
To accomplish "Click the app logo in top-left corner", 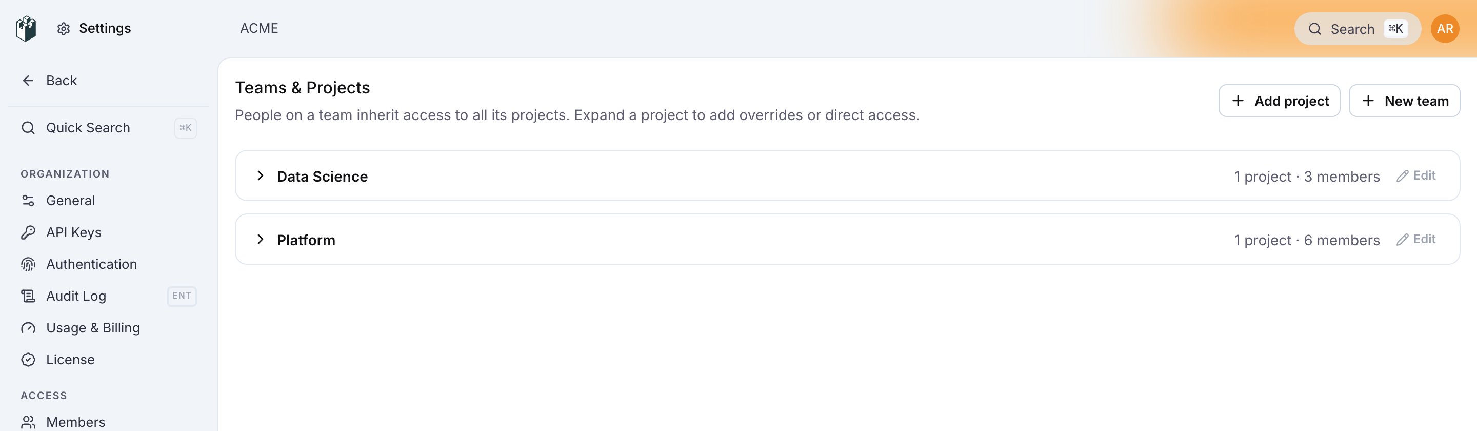I will click(26, 29).
